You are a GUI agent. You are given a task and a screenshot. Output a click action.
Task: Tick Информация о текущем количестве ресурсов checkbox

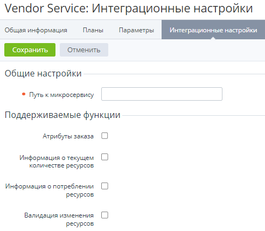pos(104,157)
